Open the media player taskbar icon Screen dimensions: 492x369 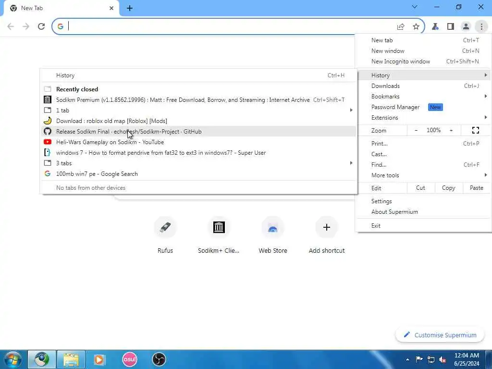[100, 359]
